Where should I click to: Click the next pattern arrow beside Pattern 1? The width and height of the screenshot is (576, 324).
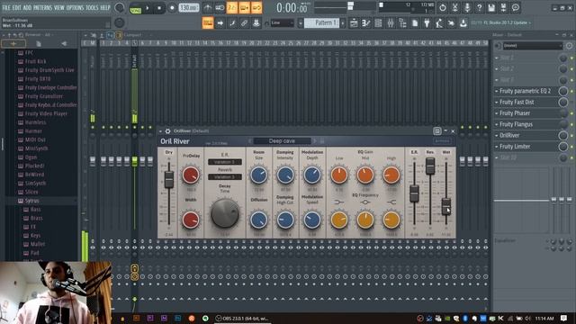pos(343,22)
